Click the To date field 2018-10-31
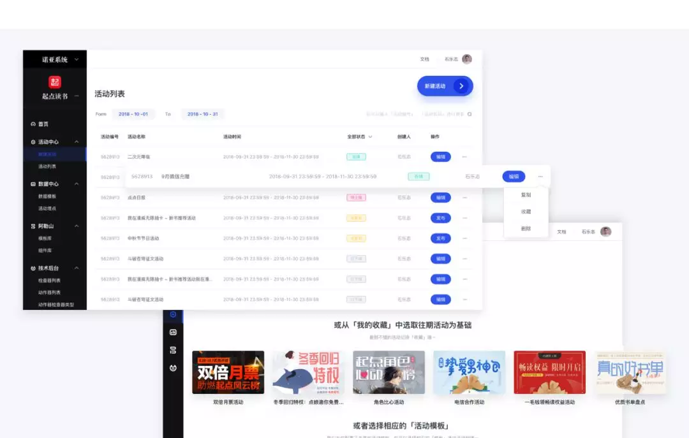 (203, 114)
